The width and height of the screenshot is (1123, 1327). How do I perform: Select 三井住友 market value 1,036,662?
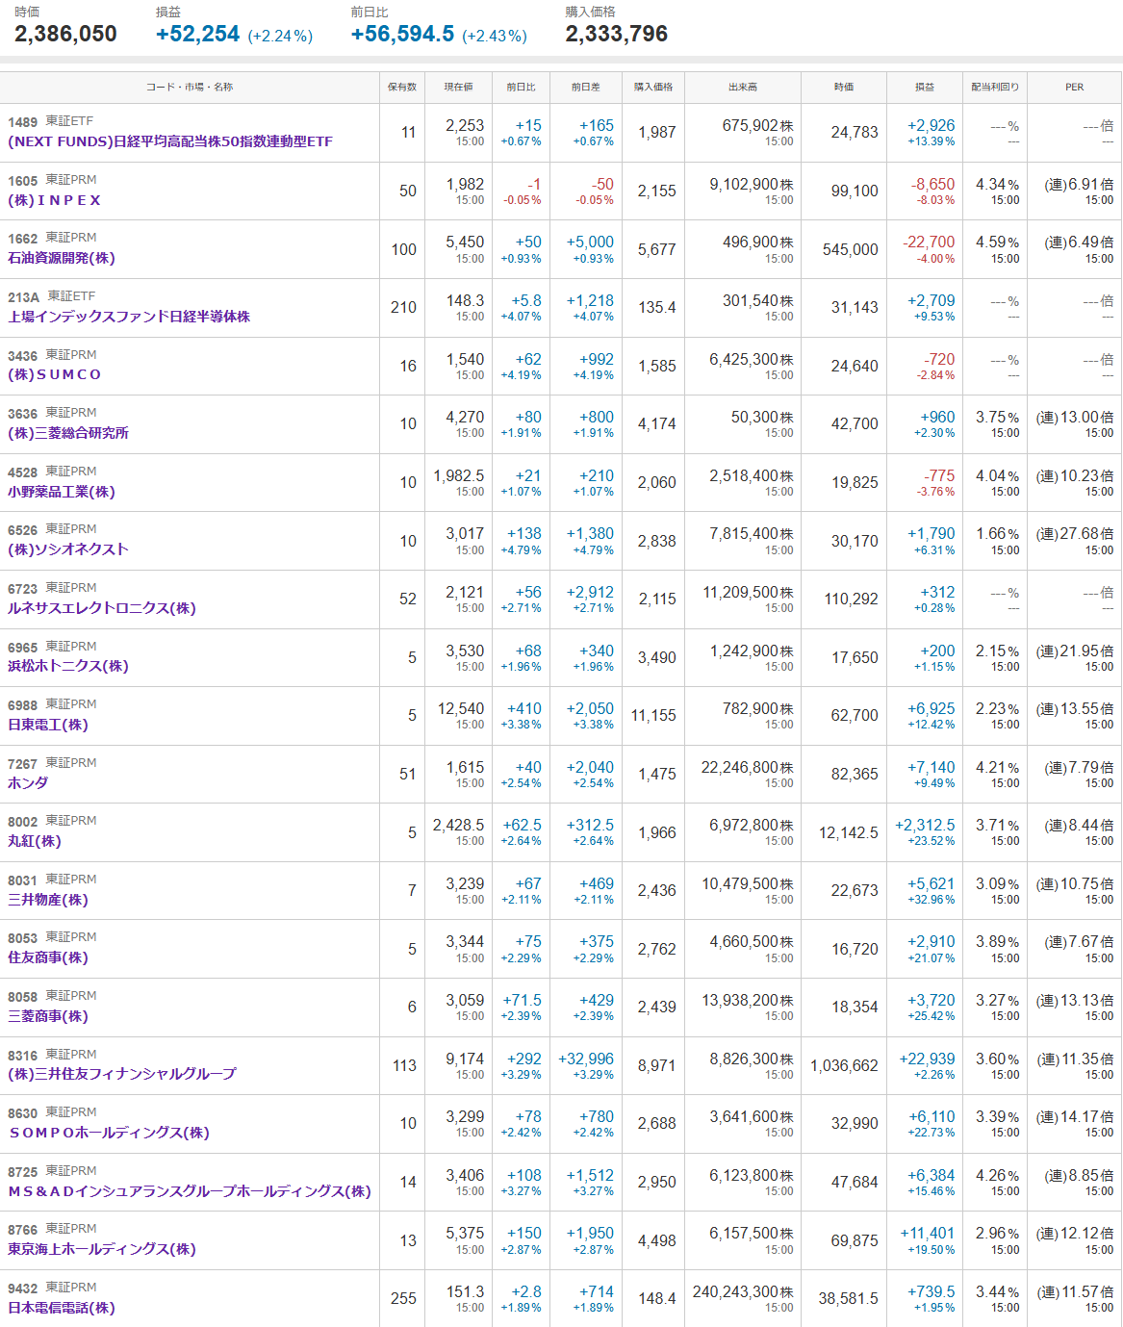(844, 1065)
